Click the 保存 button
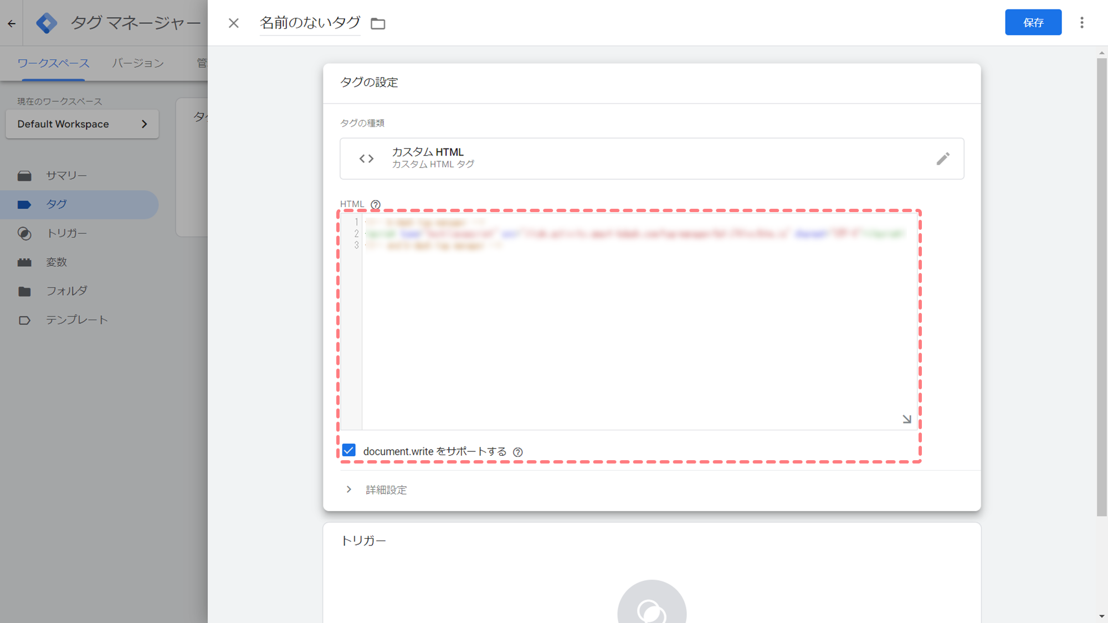1108x623 pixels. coord(1033,22)
